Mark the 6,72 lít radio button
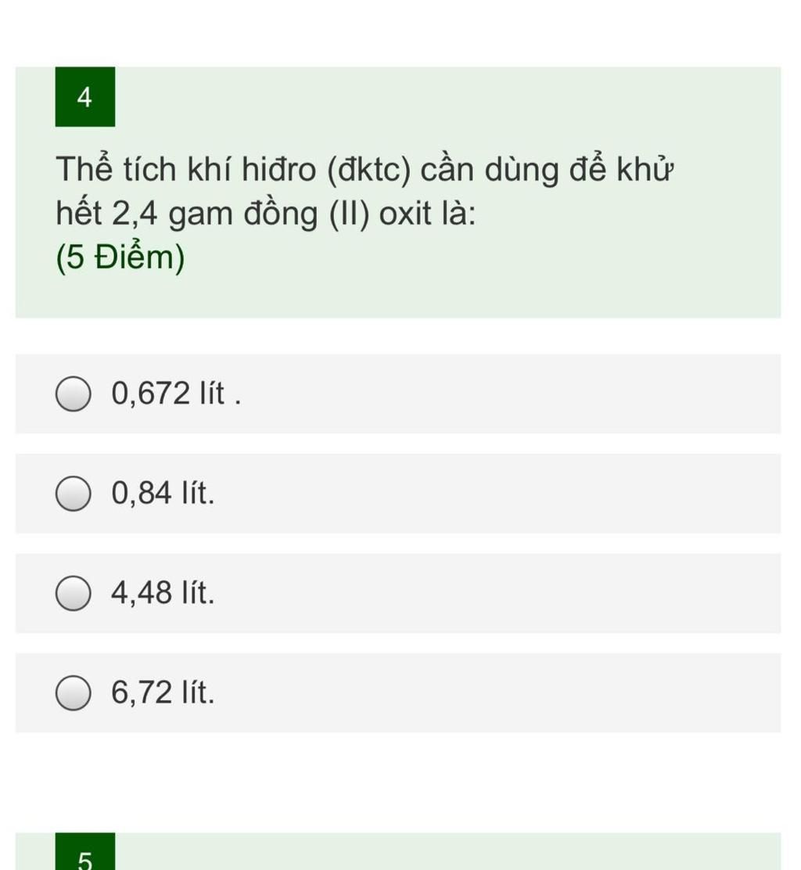 tap(73, 694)
